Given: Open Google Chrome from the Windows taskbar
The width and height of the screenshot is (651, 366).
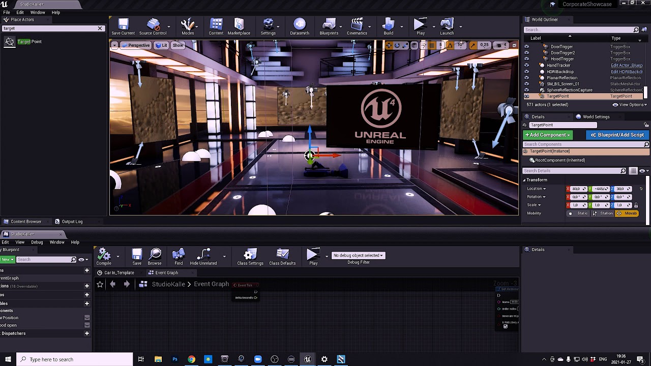Looking at the screenshot, I should click(x=191, y=359).
